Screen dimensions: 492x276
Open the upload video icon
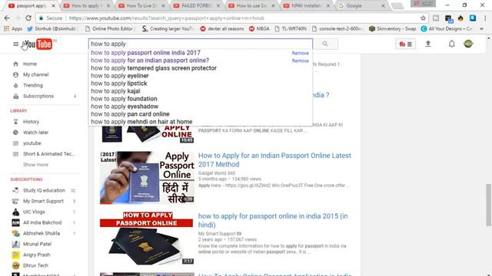click(x=428, y=44)
